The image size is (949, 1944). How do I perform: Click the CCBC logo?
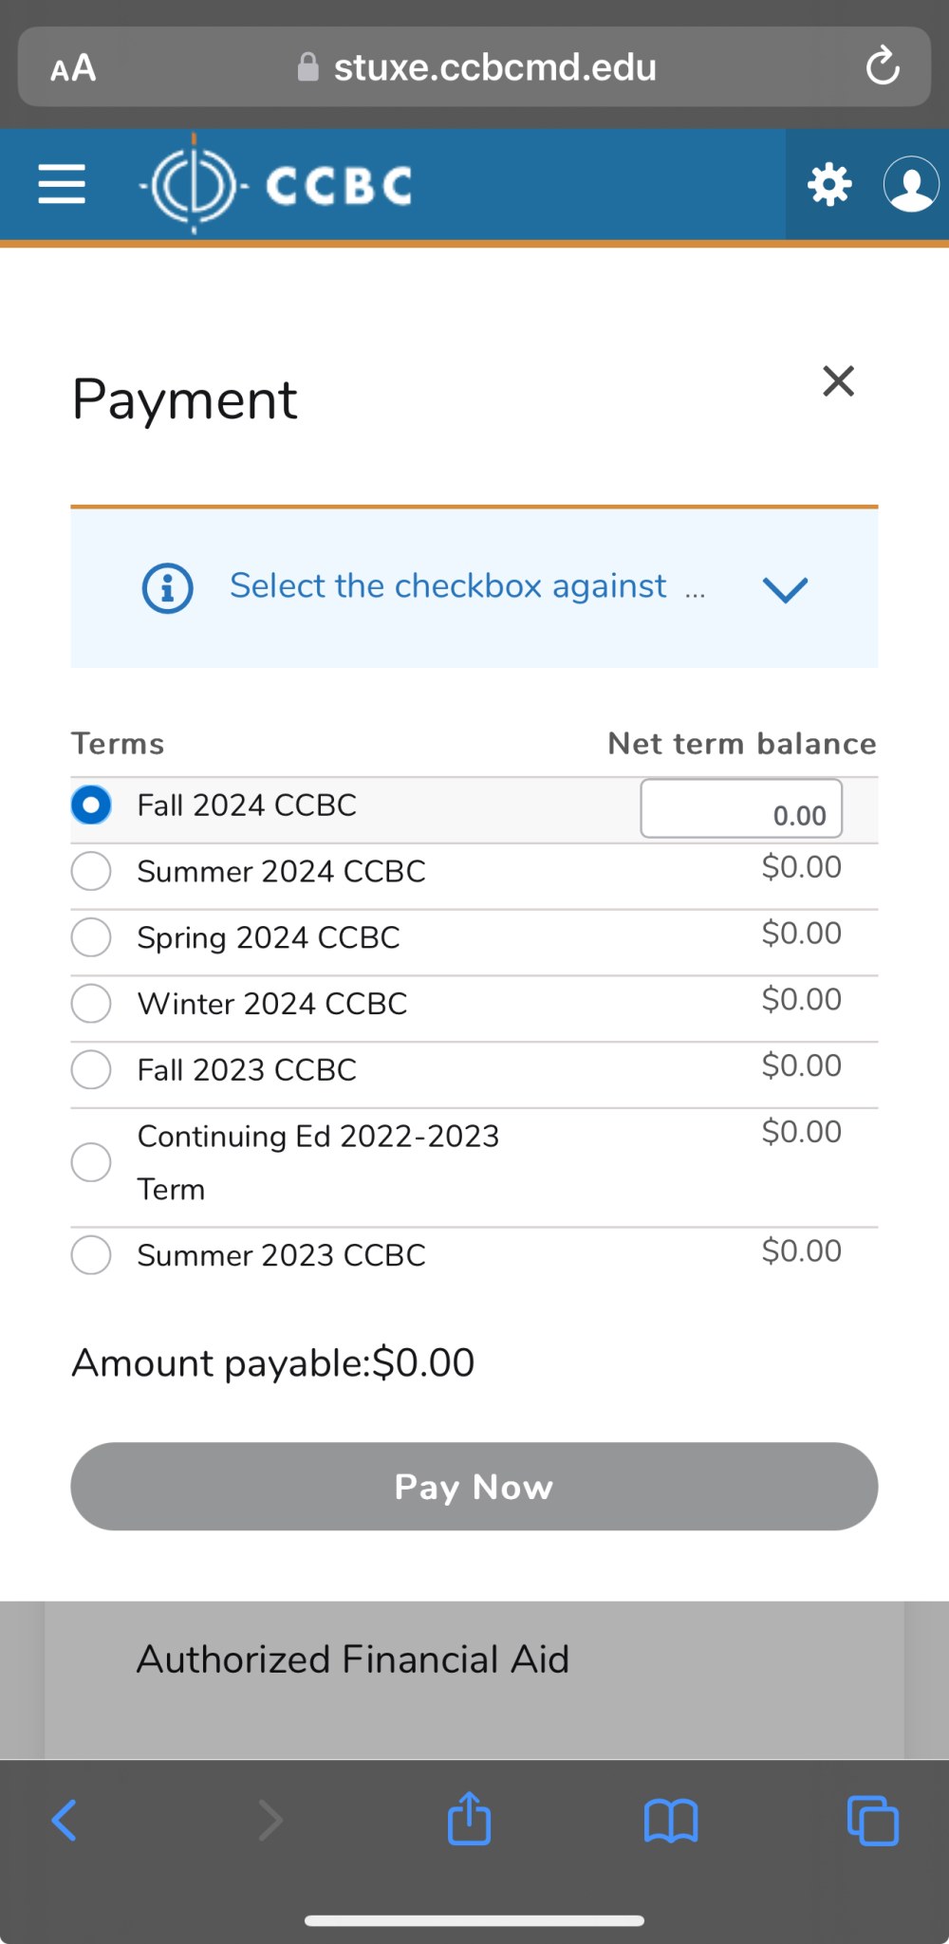pyautogui.click(x=277, y=184)
